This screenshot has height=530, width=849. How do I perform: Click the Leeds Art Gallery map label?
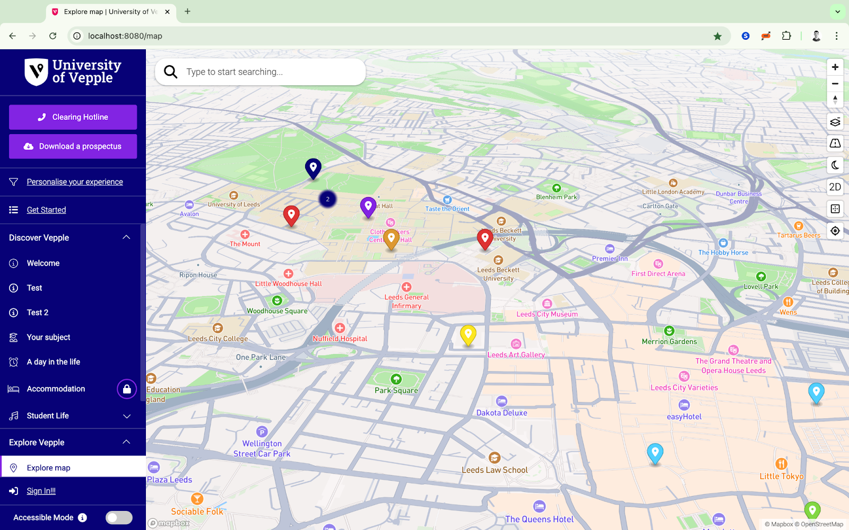[516, 355]
